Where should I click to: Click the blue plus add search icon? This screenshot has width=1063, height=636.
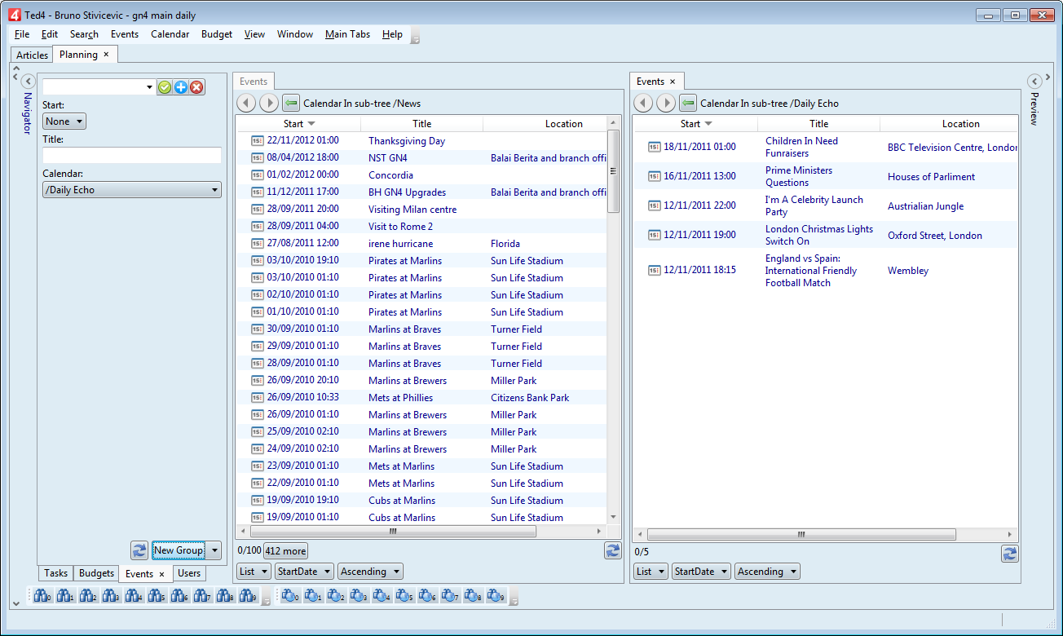[181, 87]
